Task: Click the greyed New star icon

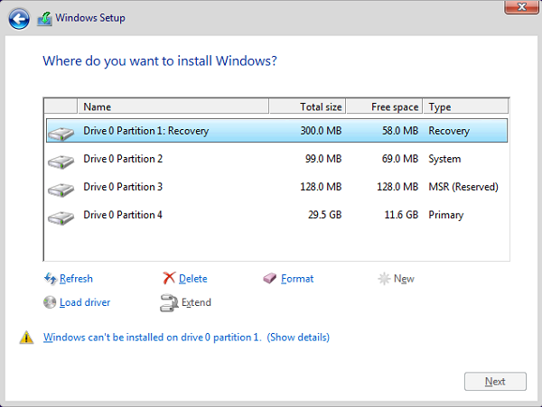Action: tap(384, 279)
